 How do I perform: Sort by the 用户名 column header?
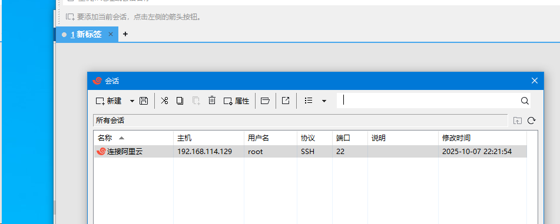(x=271, y=138)
